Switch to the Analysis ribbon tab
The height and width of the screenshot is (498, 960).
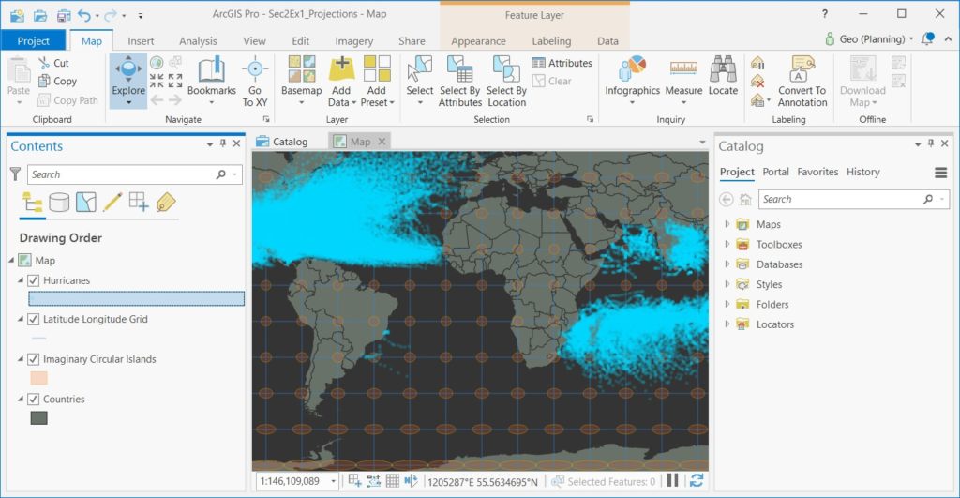pyautogui.click(x=198, y=41)
